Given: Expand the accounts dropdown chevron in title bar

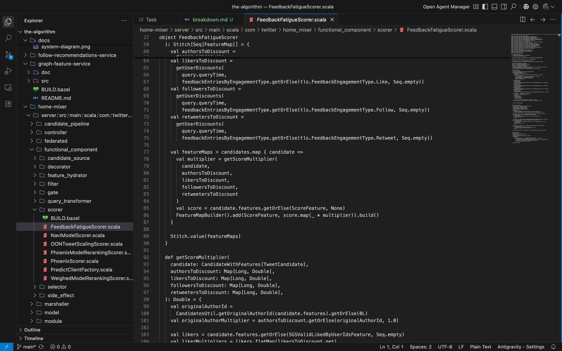Looking at the screenshot, I should (x=553, y=7).
